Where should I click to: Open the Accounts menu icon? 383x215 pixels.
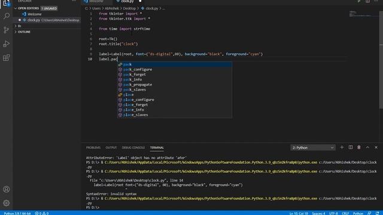(x=7, y=189)
